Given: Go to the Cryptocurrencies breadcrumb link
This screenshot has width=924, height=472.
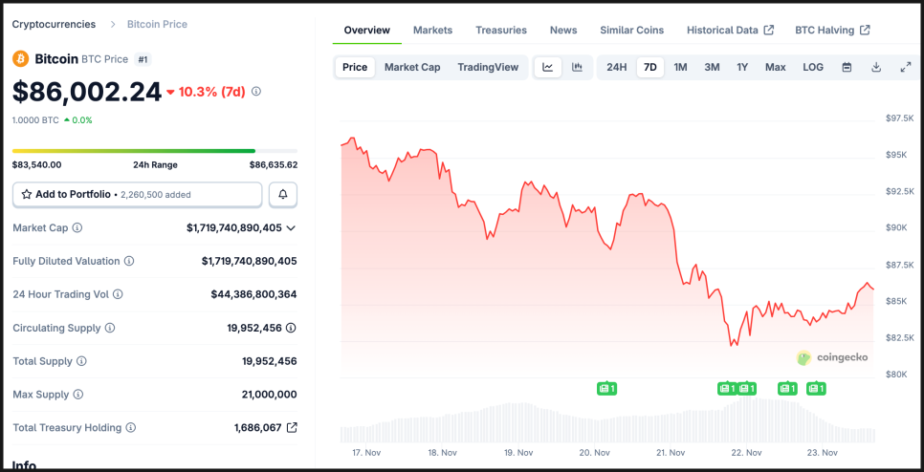Looking at the screenshot, I should [54, 24].
